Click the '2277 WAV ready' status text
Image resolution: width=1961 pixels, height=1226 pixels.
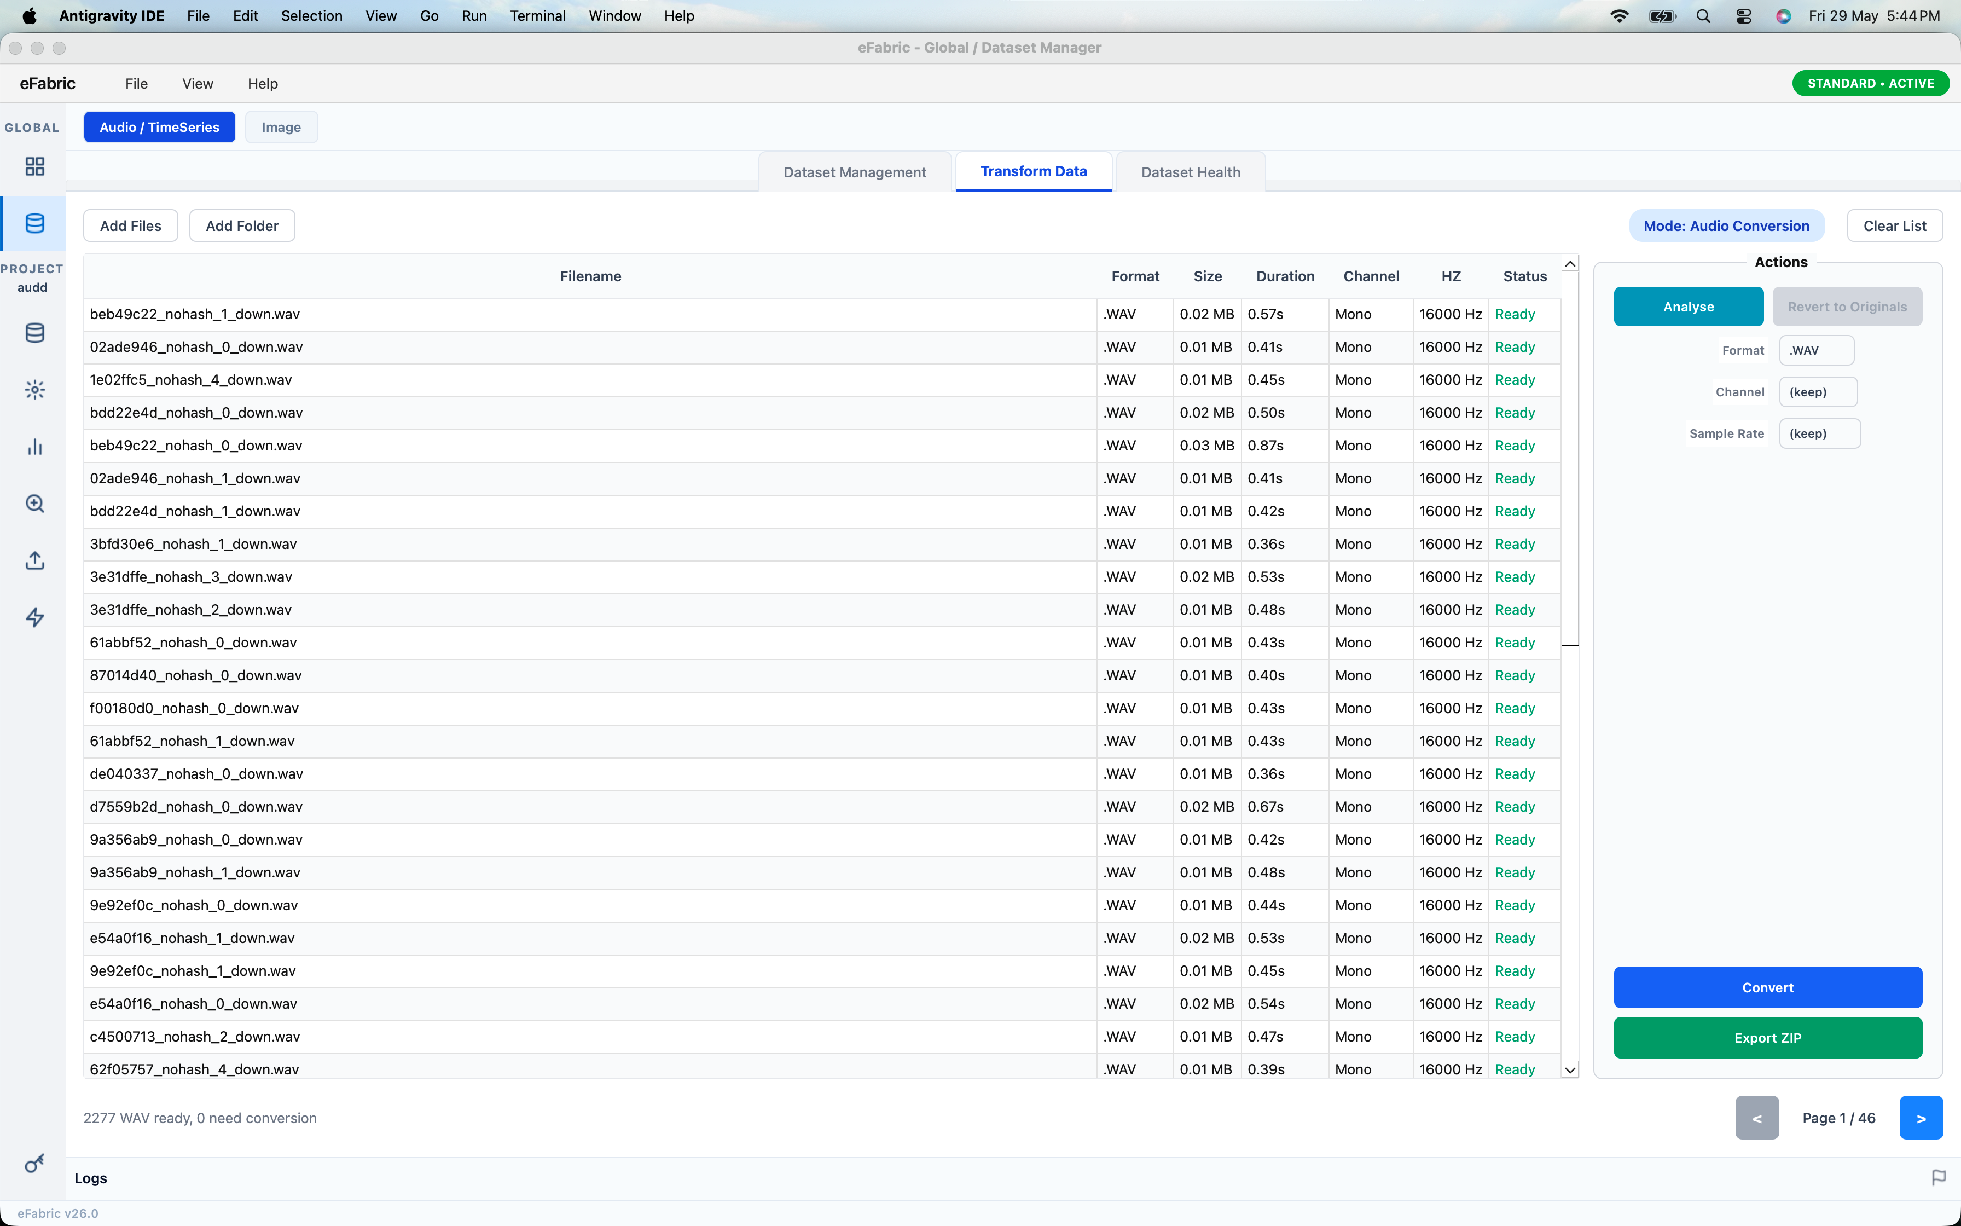coord(200,1117)
